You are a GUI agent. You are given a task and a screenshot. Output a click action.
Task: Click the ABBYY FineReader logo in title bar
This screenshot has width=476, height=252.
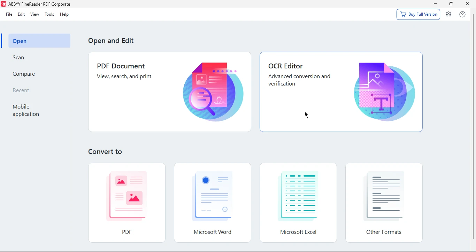[x=4, y=4]
